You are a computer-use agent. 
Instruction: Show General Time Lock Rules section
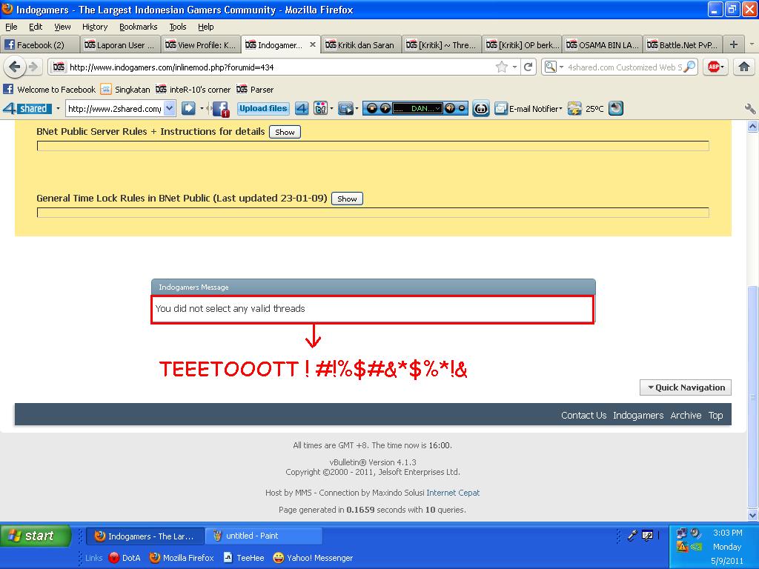pyautogui.click(x=347, y=199)
